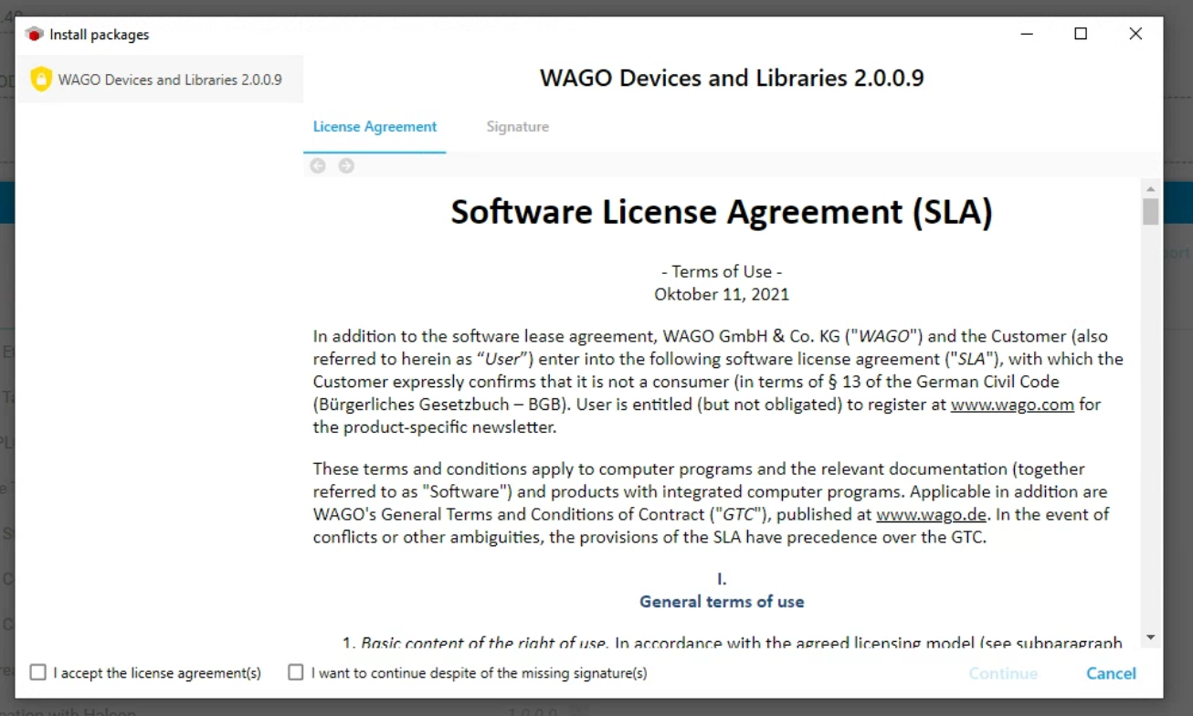Click the 'General terms of use' section heading
The height and width of the screenshot is (716, 1193).
[x=722, y=601]
